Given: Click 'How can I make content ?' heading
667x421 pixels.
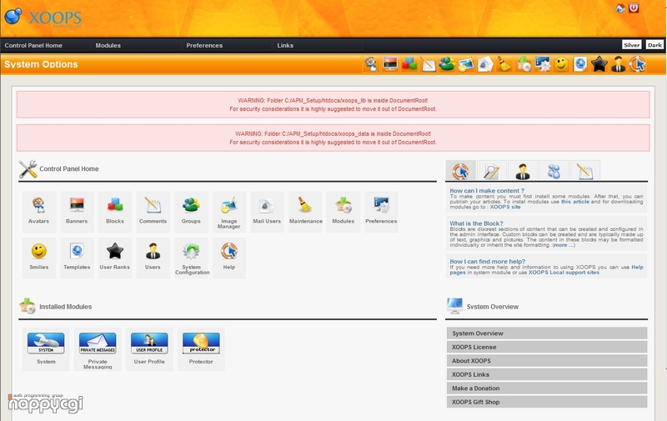Looking at the screenshot, I should point(487,191).
